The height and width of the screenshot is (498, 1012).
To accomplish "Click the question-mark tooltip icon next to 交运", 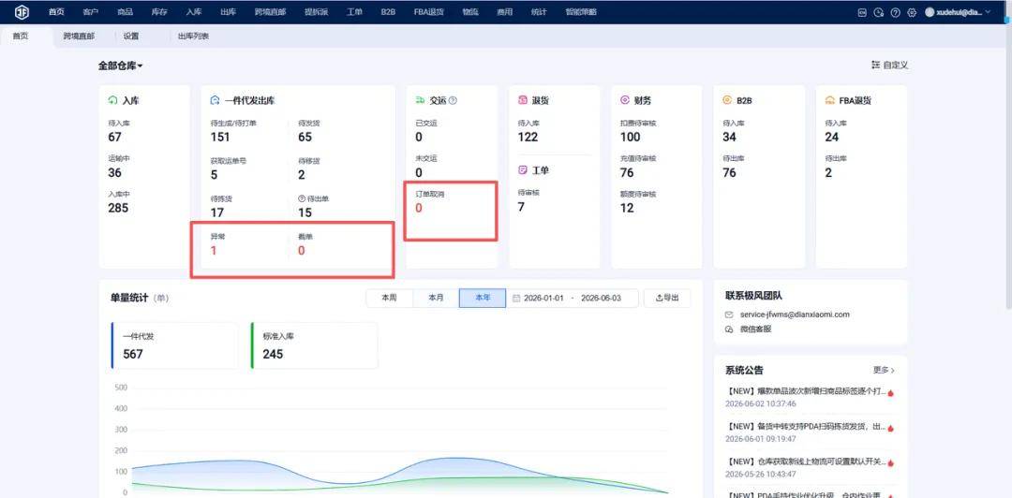I will tap(453, 100).
